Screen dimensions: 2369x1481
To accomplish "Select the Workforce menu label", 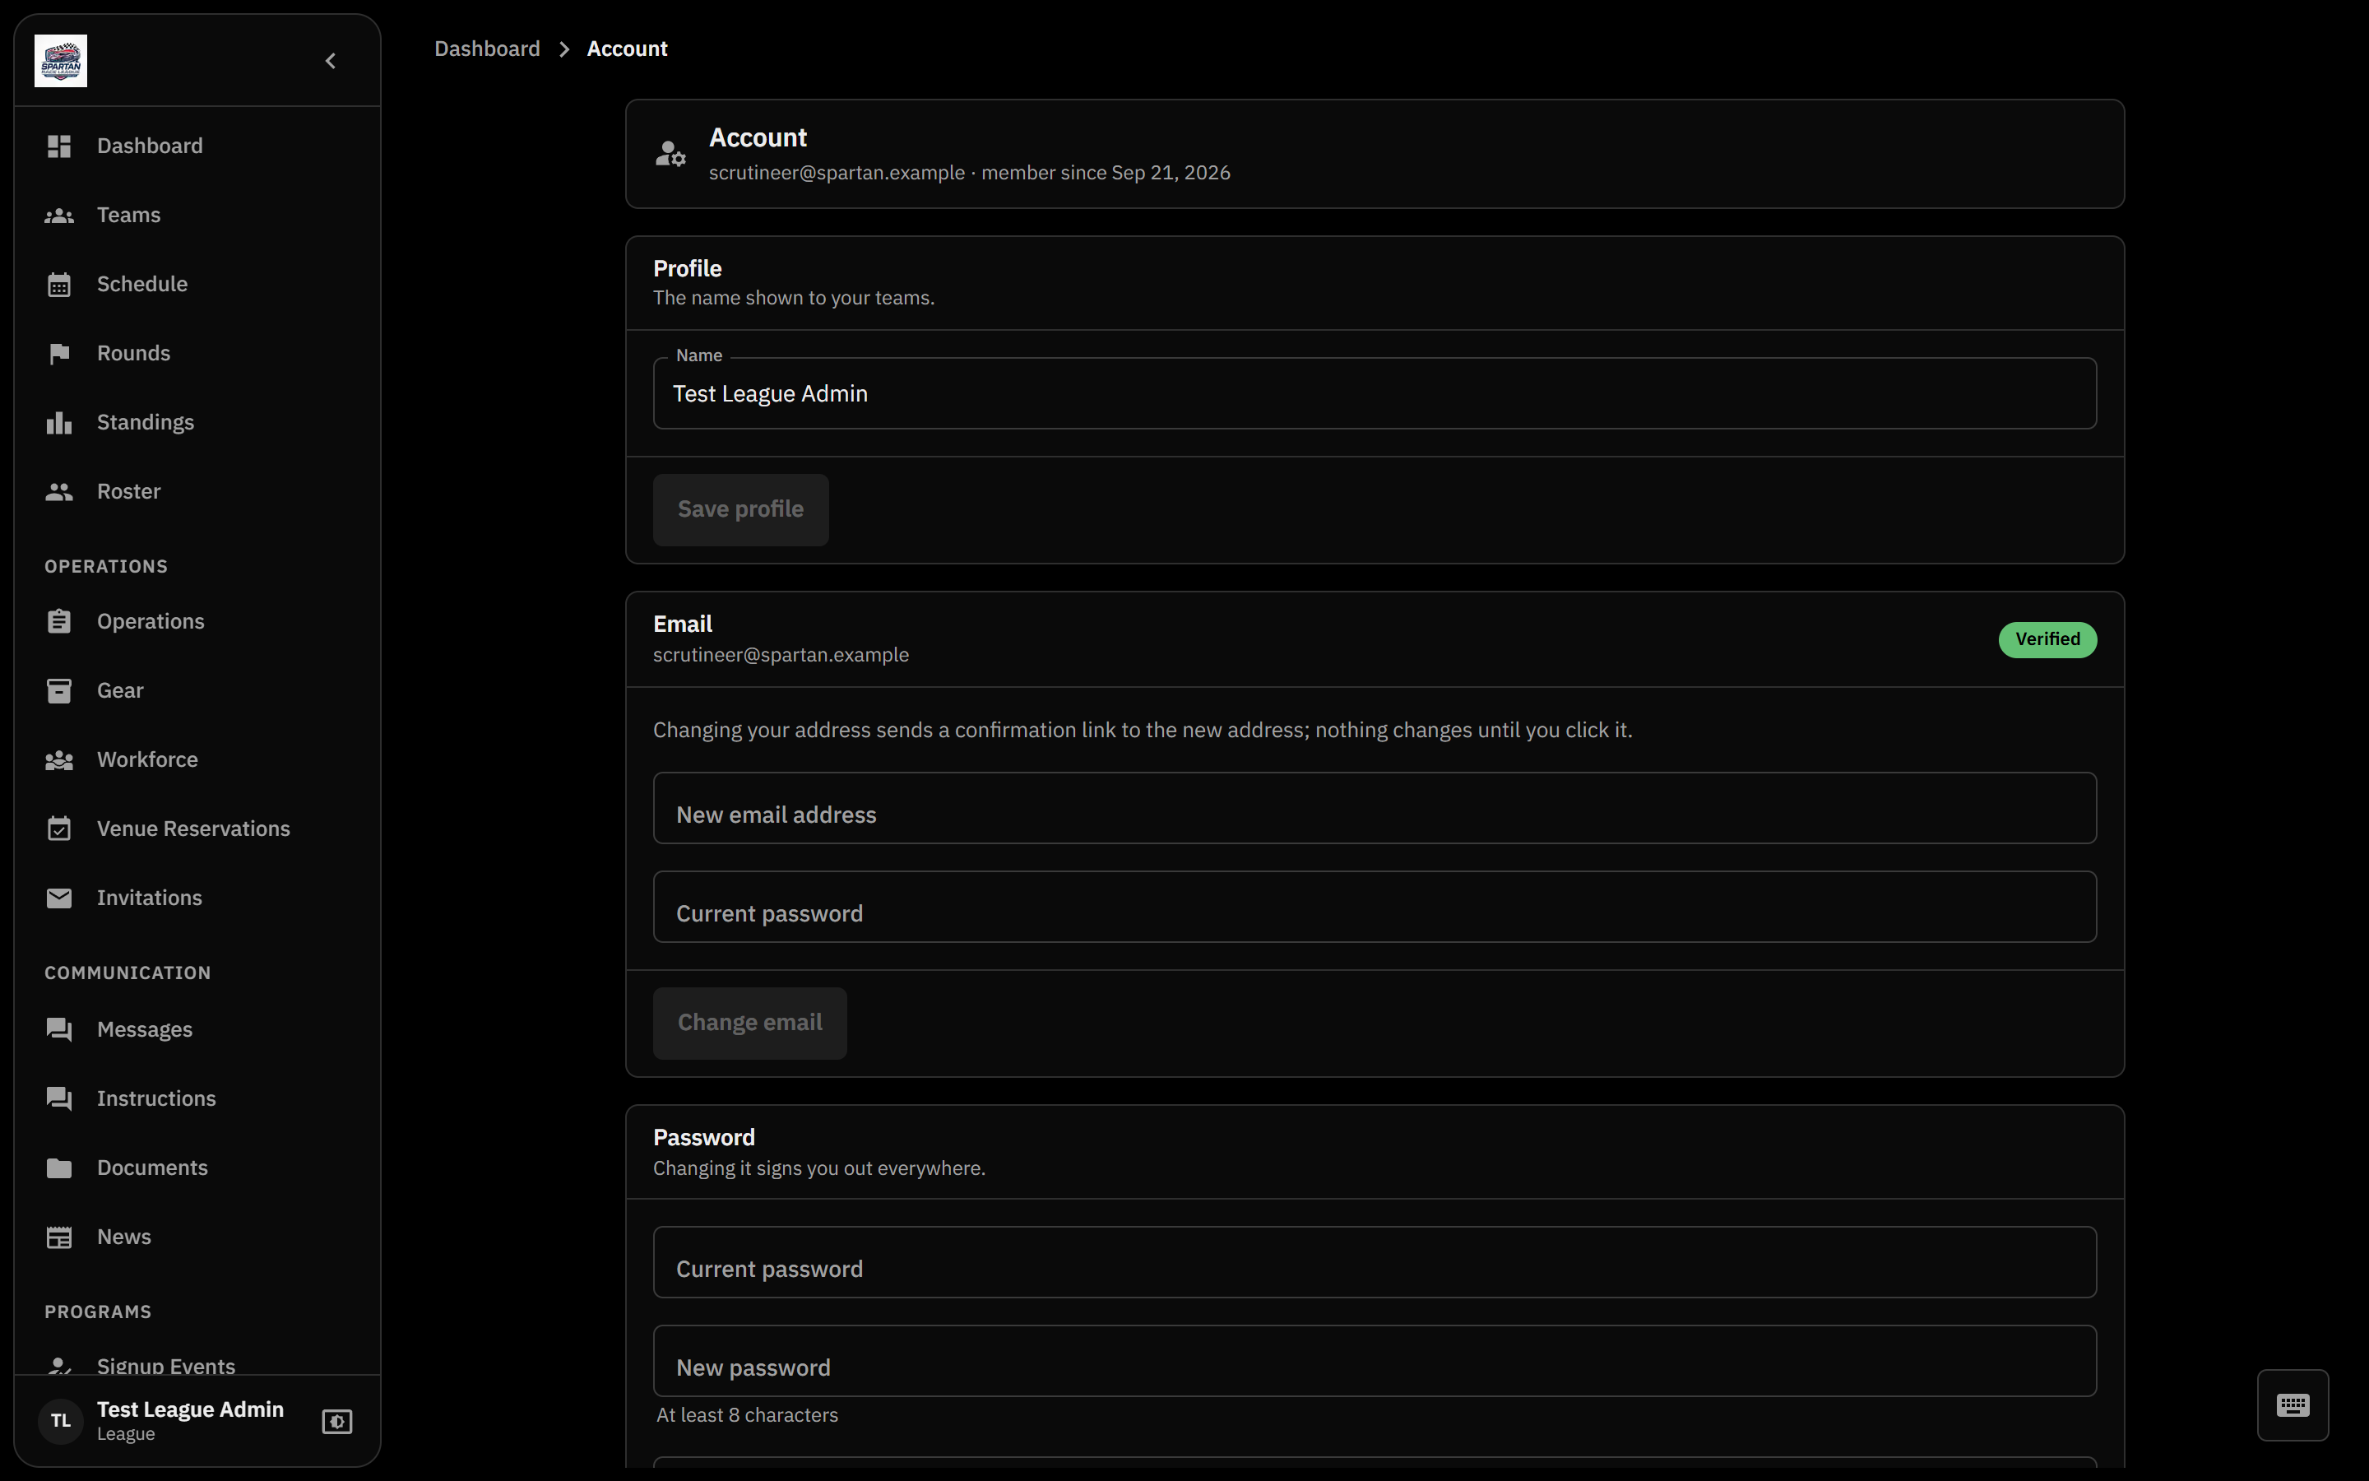I will pyautogui.click(x=147, y=760).
